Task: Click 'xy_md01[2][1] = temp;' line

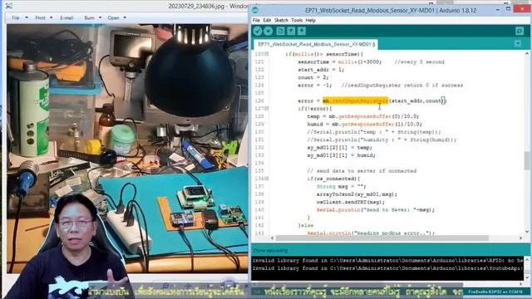Action: 339,148
